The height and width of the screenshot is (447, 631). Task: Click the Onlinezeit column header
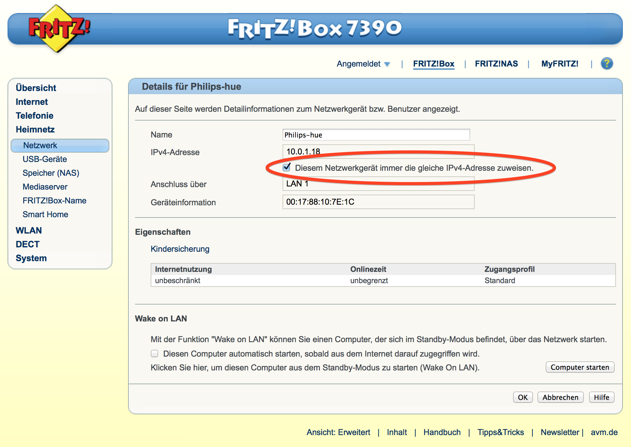click(x=368, y=269)
